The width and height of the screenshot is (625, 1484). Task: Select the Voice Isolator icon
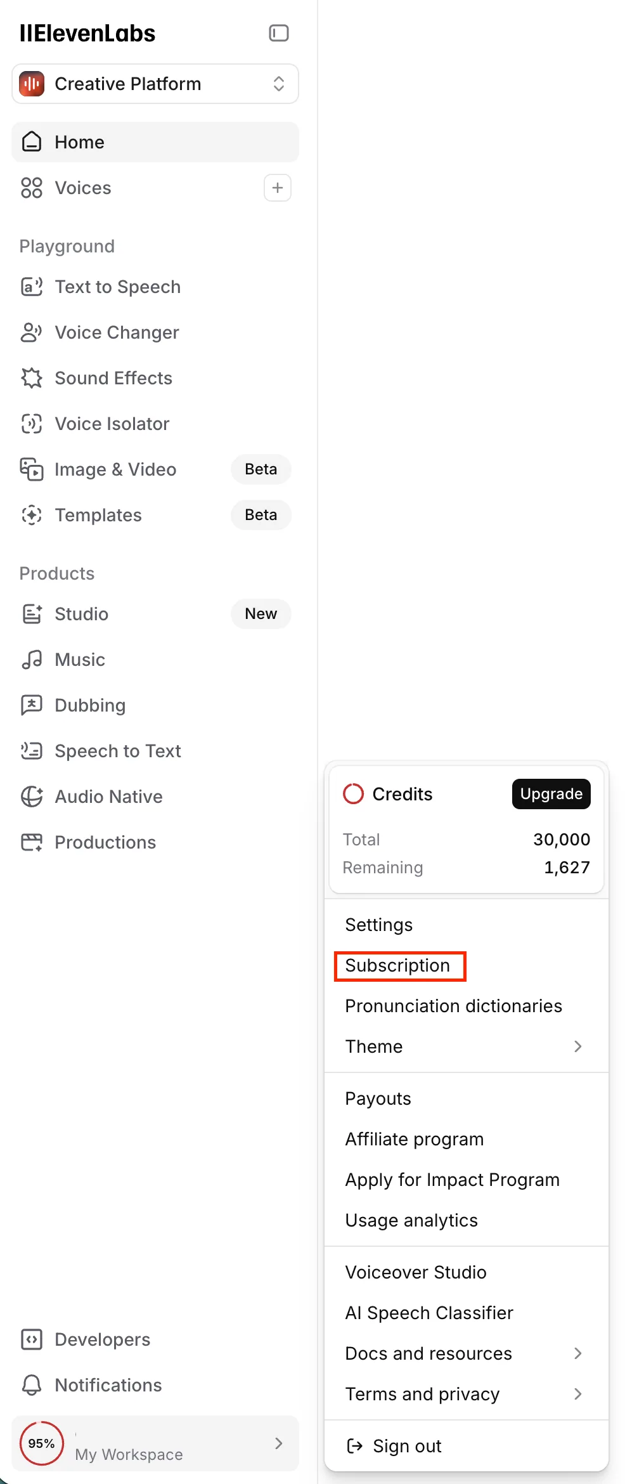(32, 424)
